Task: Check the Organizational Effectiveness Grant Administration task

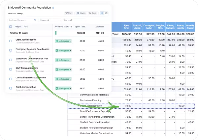Action: coord(11,88)
